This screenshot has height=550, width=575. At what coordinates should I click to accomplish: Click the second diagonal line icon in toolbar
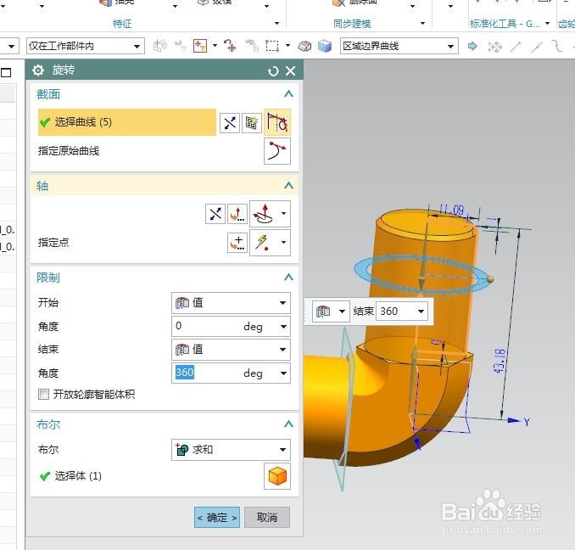click(537, 47)
